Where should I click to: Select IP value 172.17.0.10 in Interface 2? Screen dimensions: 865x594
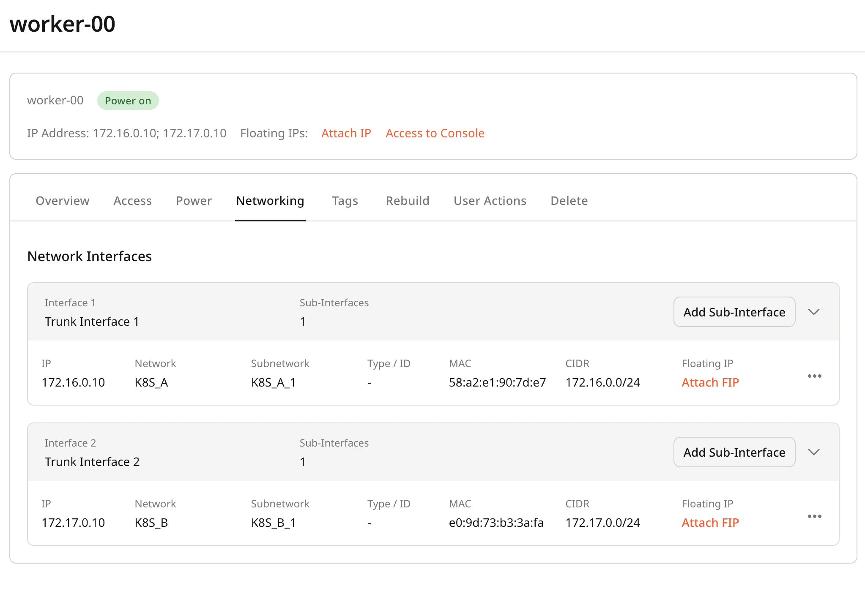[73, 523]
